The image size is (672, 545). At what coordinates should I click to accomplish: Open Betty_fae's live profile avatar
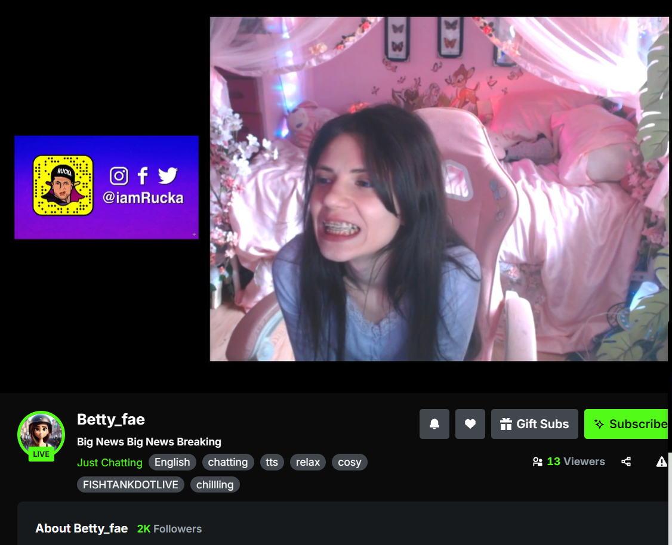pos(41,434)
